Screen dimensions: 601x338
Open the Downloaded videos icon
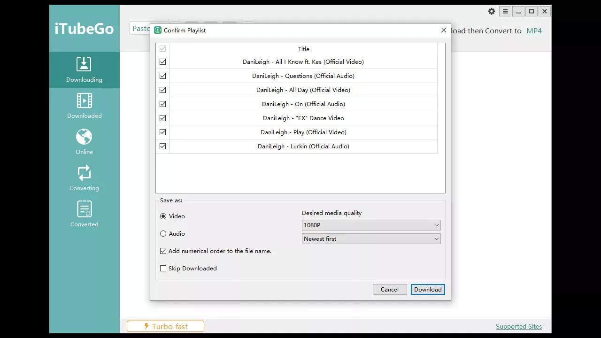(x=84, y=100)
